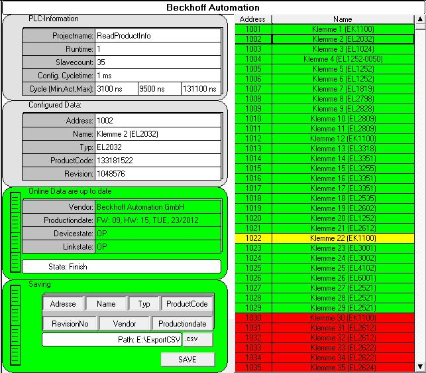426x373 pixels.
Task: Toggle the Productiondate export column button
Action: (182, 323)
